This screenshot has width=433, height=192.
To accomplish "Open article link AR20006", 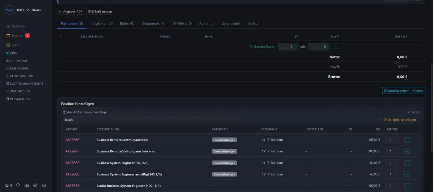I will [73, 140].
